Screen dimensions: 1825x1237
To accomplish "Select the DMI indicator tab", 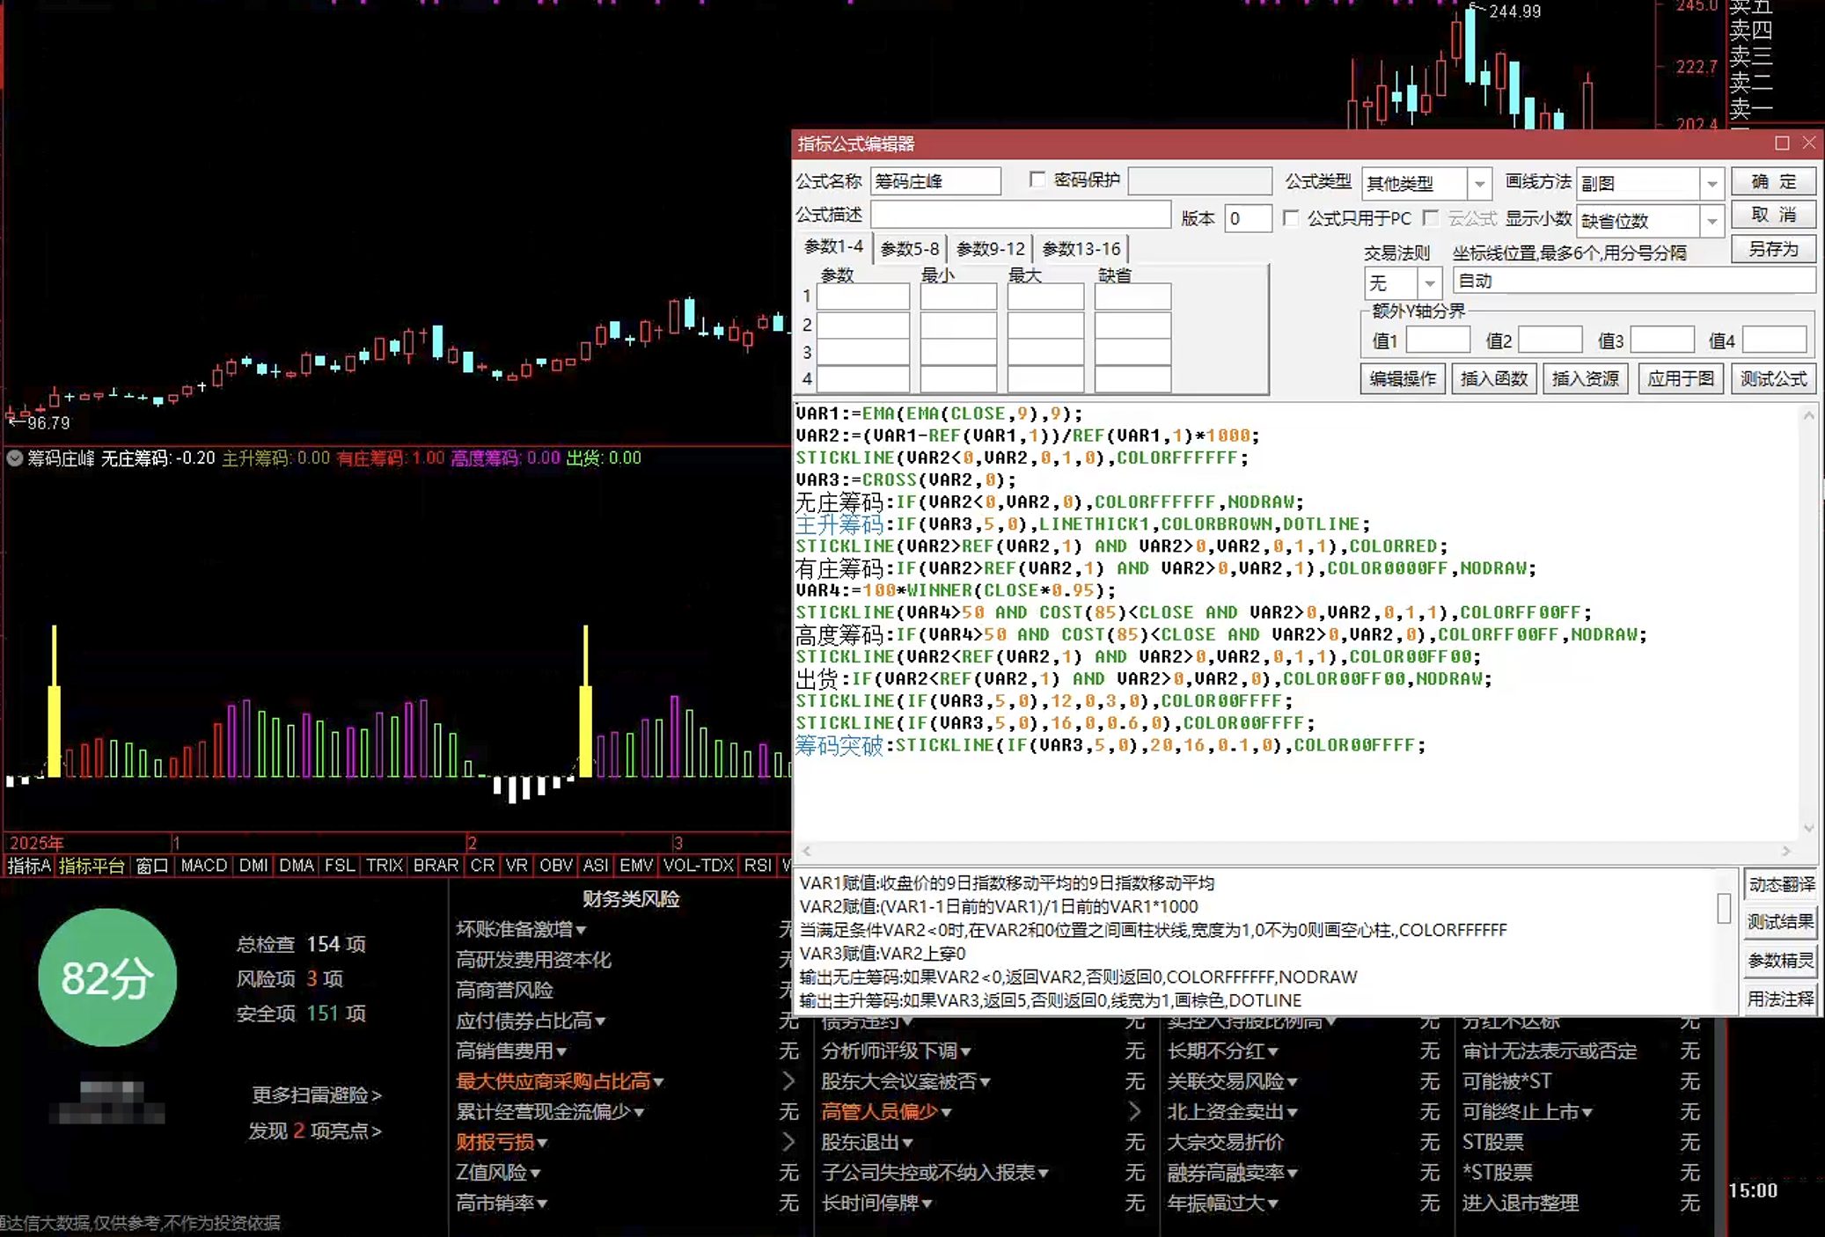I will [253, 866].
